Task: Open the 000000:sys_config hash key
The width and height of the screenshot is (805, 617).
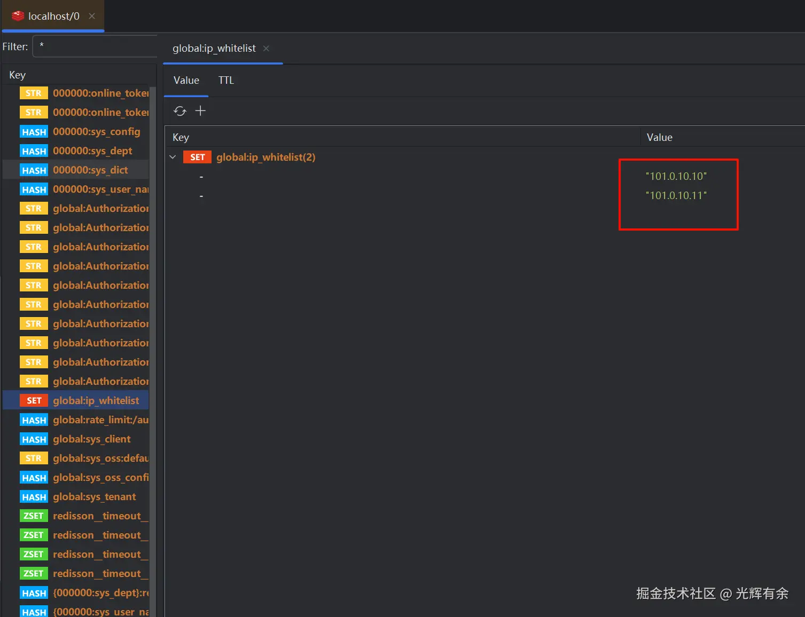Action: coord(97,131)
